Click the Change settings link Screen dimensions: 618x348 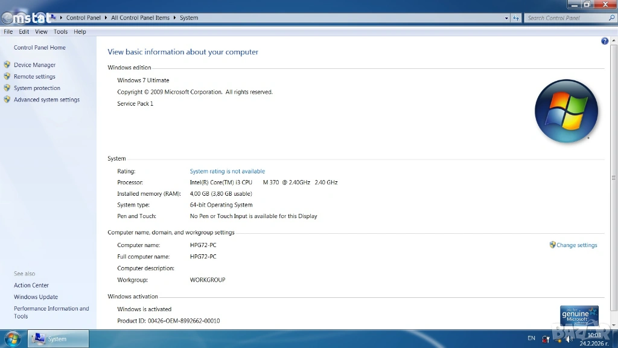pos(576,245)
